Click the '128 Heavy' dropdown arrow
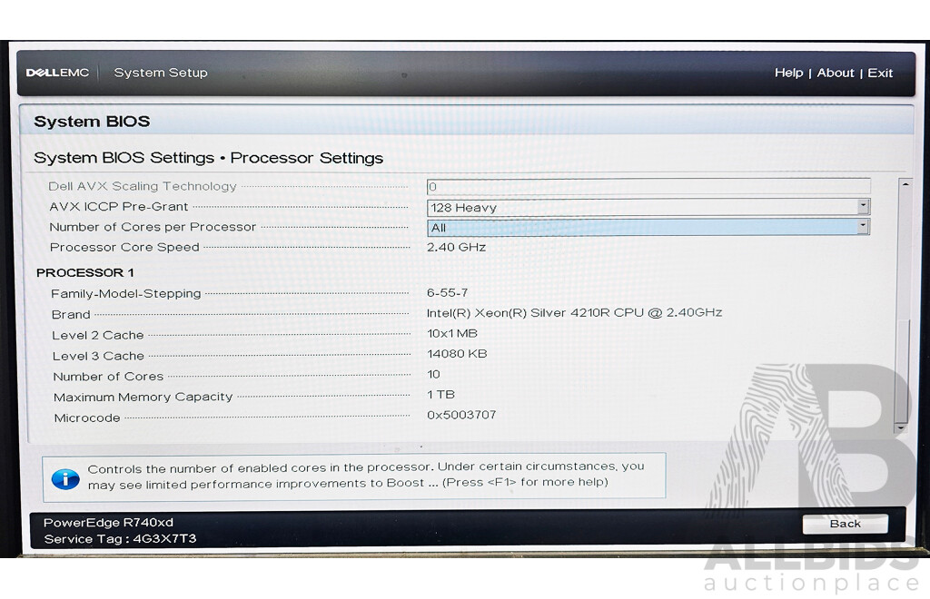930x599 pixels. click(864, 207)
